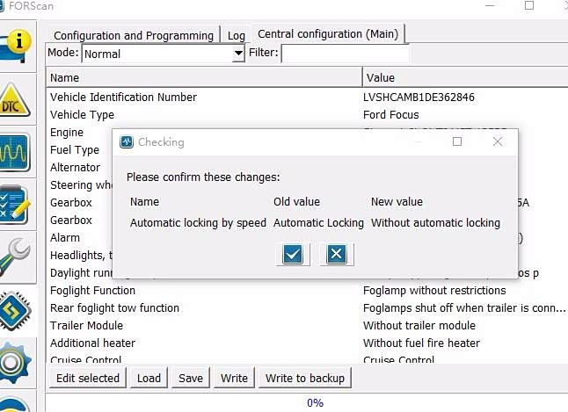Select the Additional heater row

click(x=307, y=343)
